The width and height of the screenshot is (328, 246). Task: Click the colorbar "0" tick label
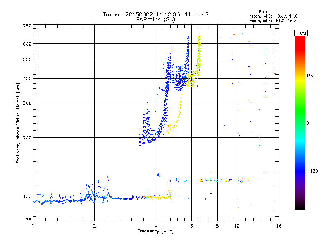[307, 123]
